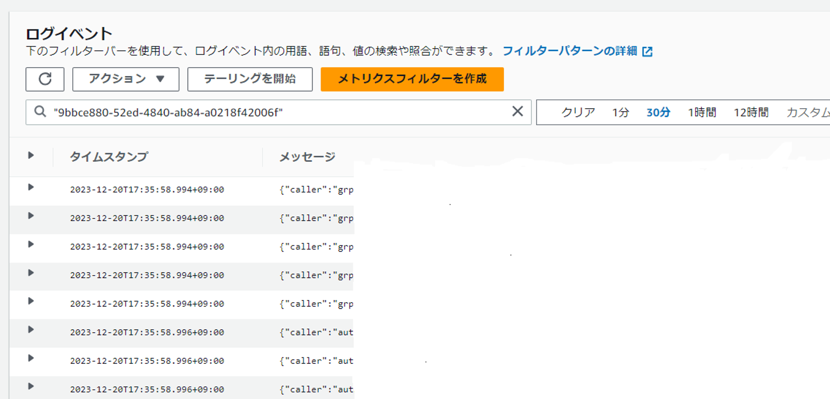The width and height of the screenshot is (830, 399).
Task: Click into the log filter search field
Action: (x=277, y=112)
